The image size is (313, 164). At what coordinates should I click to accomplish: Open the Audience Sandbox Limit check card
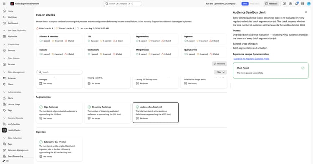point(156,113)
